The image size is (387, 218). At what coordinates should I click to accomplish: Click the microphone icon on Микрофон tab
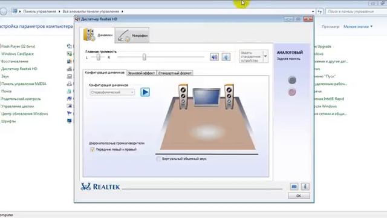(123, 36)
